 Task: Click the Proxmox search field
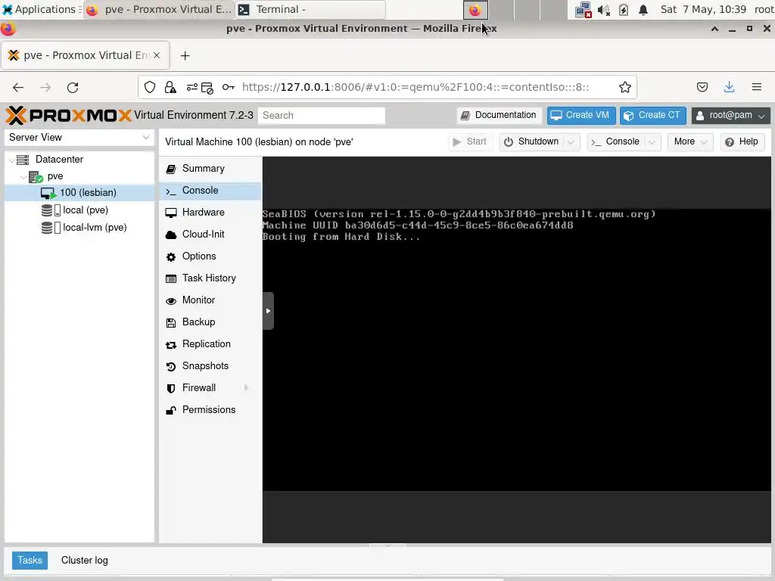click(x=321, y=116)
